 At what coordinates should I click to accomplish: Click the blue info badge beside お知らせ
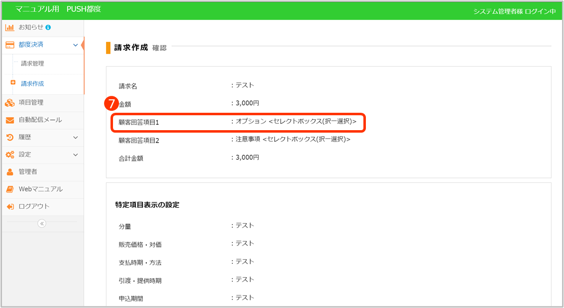click(x=48, y=27)
